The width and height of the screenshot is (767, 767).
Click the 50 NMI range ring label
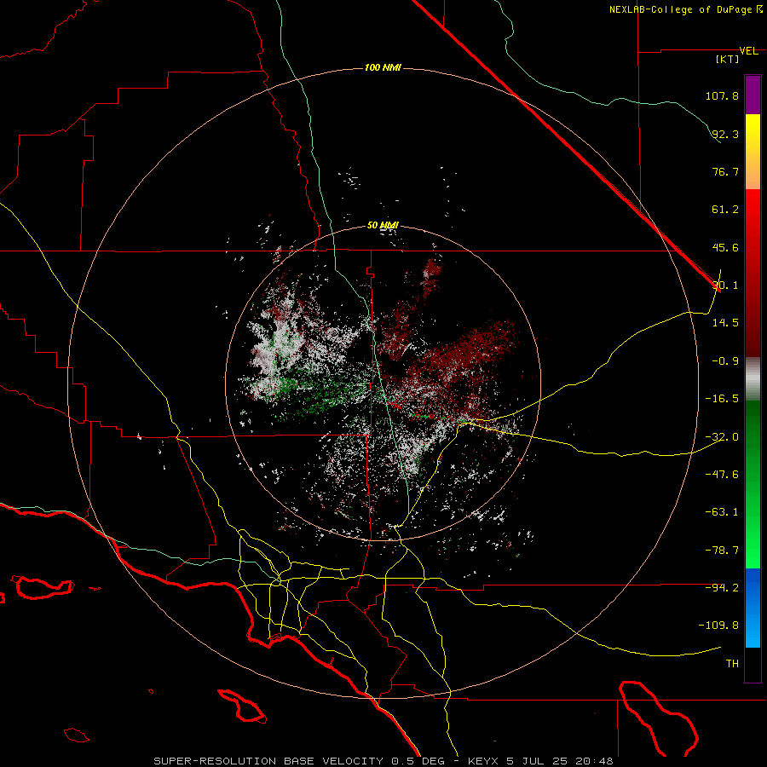[383, 226]
